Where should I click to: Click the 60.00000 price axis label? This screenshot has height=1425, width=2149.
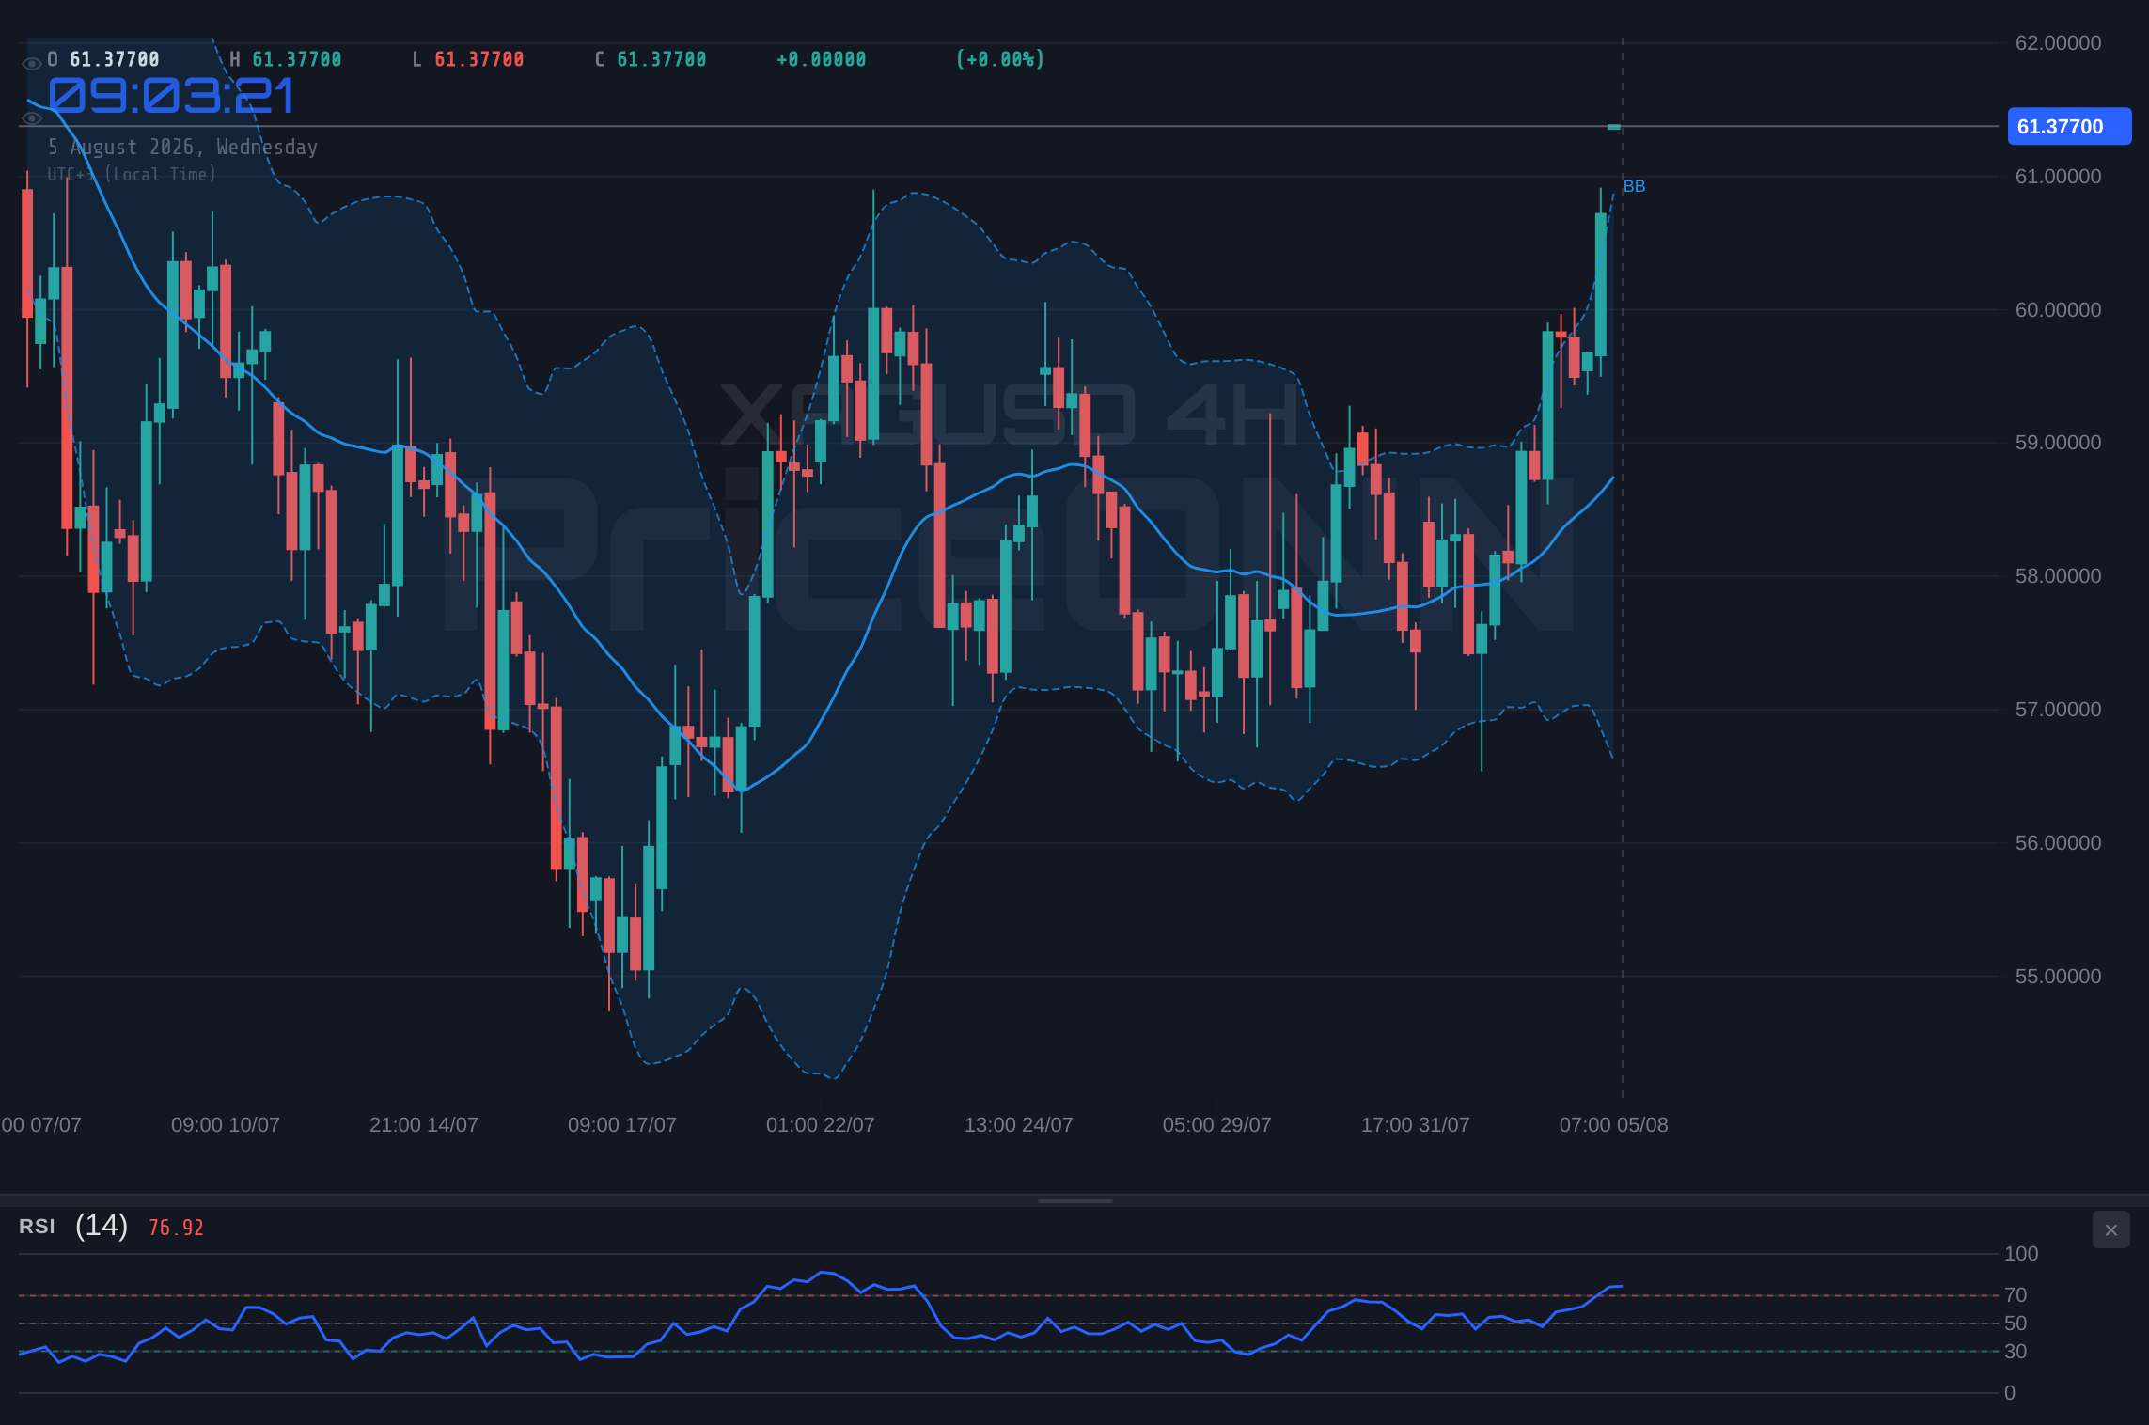point(2058,310)
